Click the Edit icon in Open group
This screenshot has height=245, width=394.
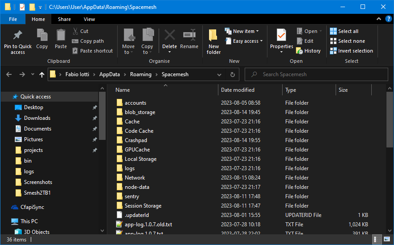[x=300, y=41]
